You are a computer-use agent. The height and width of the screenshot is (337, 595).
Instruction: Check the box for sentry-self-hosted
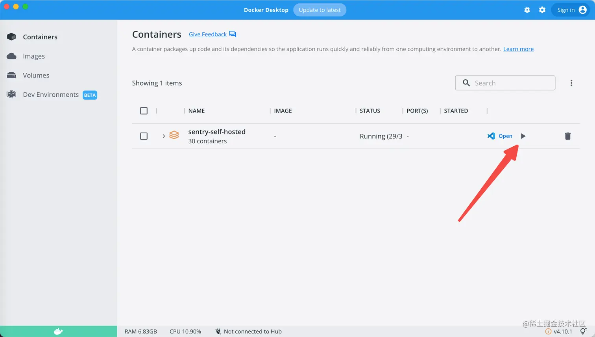coord(144,136)
